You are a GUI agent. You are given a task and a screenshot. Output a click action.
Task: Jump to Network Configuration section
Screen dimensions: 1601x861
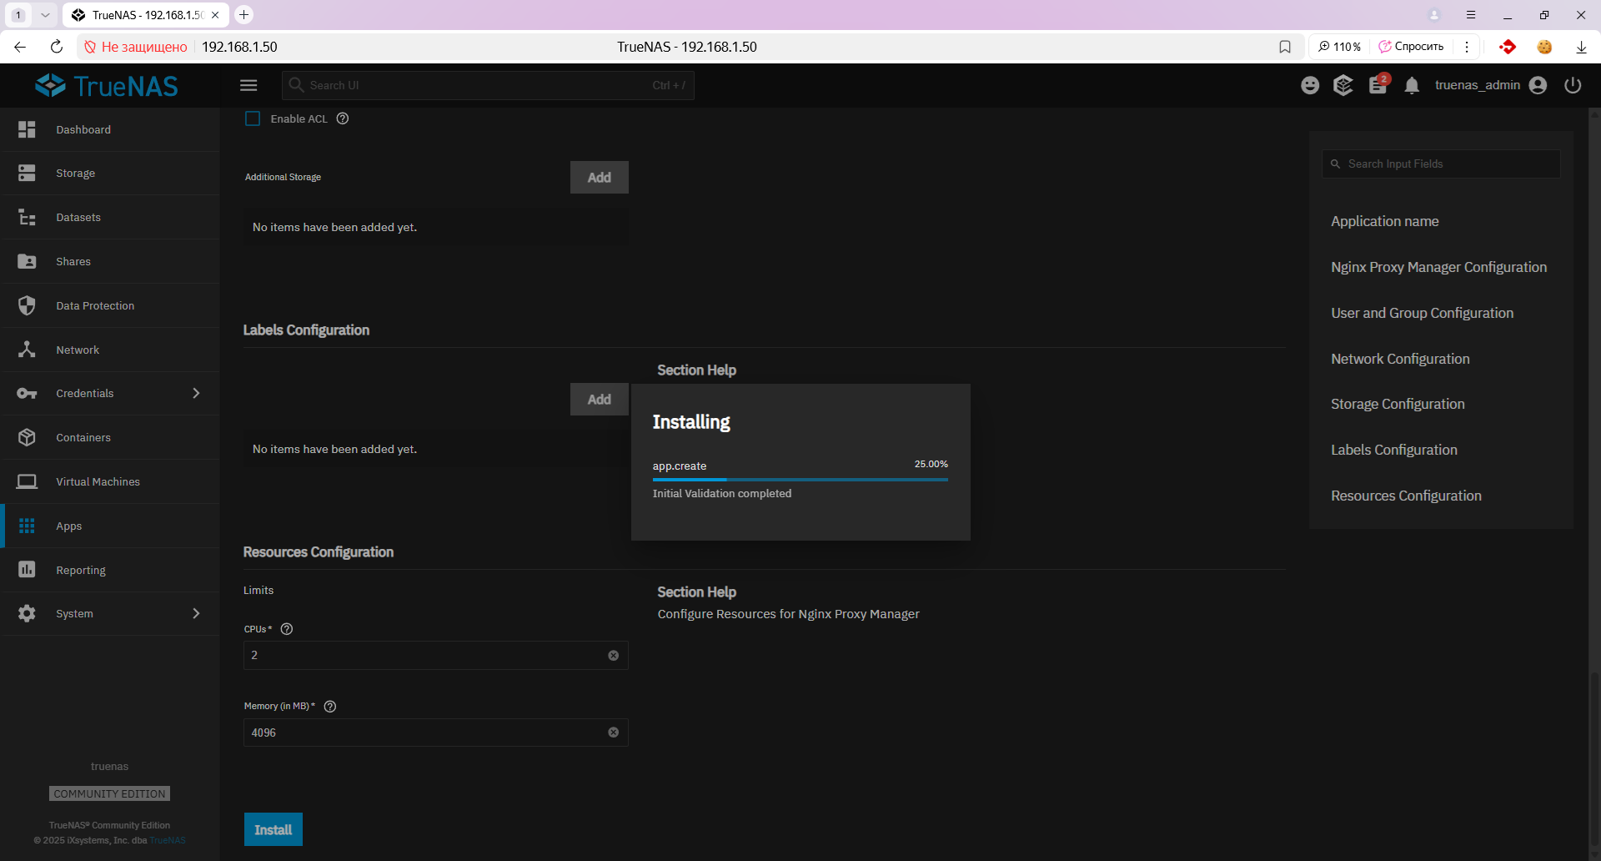[x=1400, y=359]
